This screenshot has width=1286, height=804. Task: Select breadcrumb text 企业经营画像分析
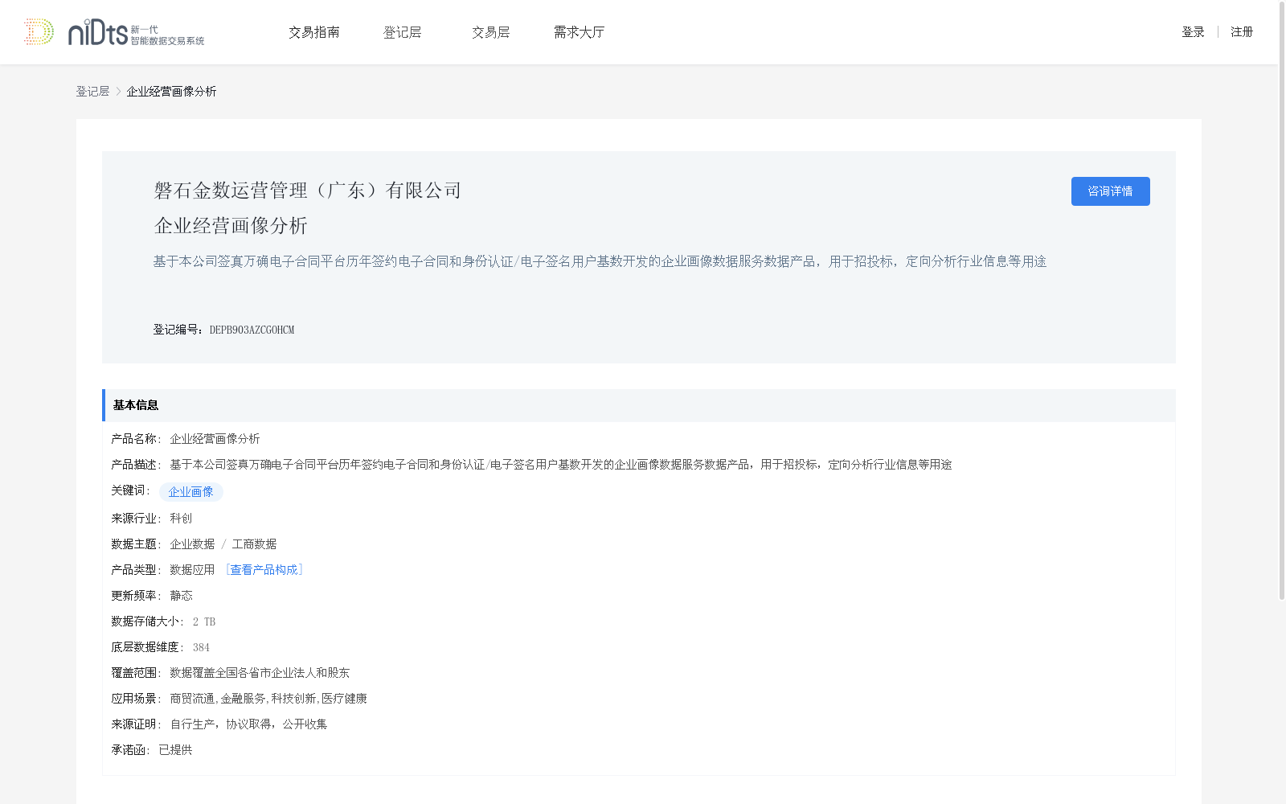point(171,92)
